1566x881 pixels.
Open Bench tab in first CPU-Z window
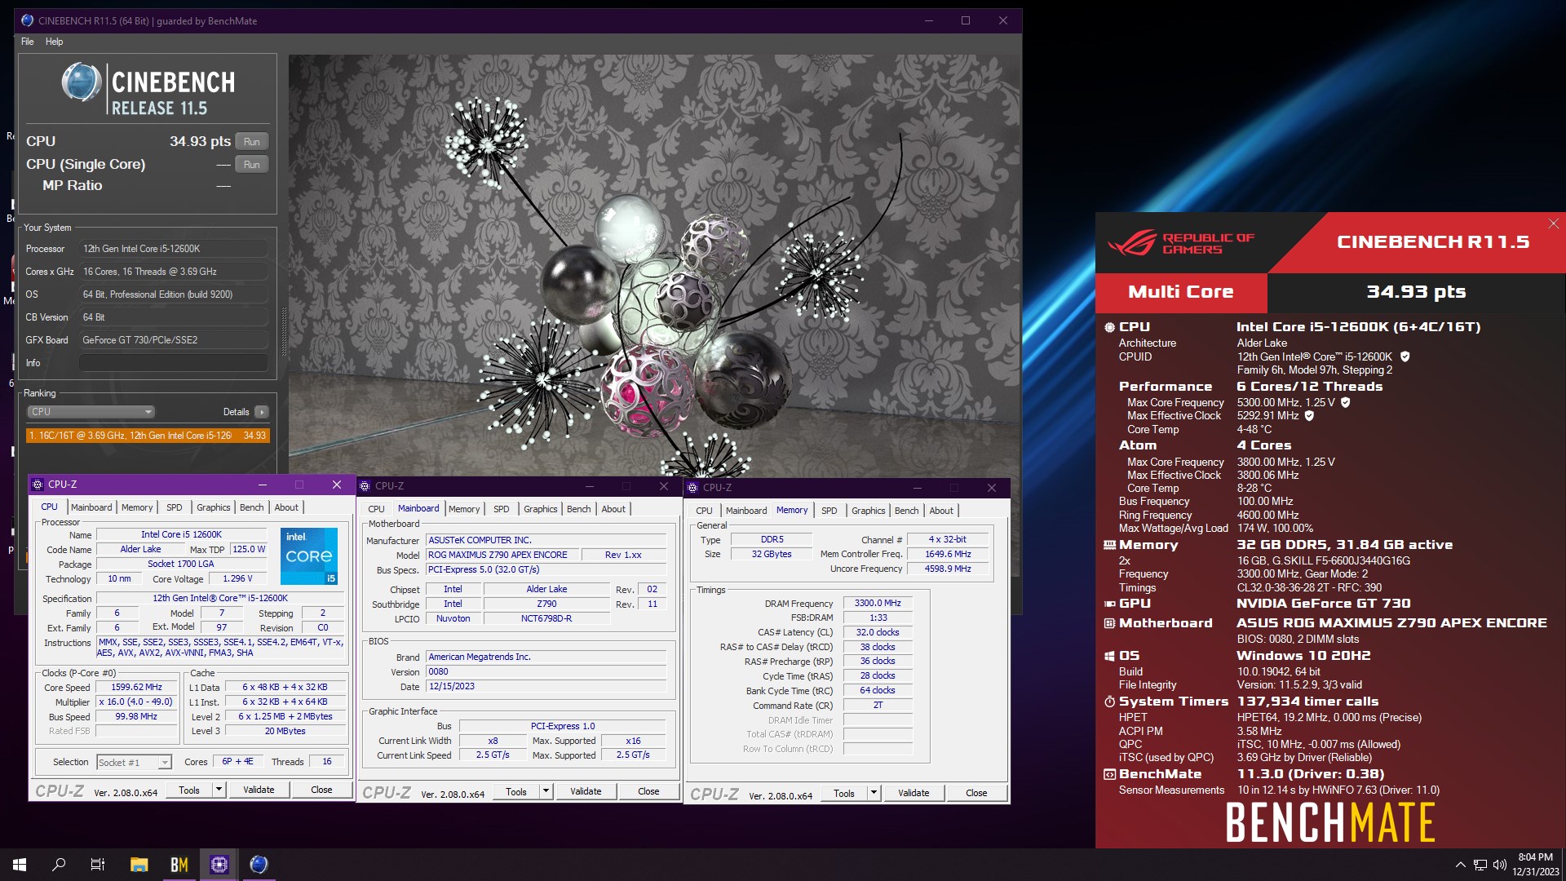pos(251,507)
